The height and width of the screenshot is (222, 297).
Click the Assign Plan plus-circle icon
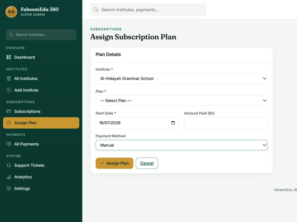pos(9,123)
